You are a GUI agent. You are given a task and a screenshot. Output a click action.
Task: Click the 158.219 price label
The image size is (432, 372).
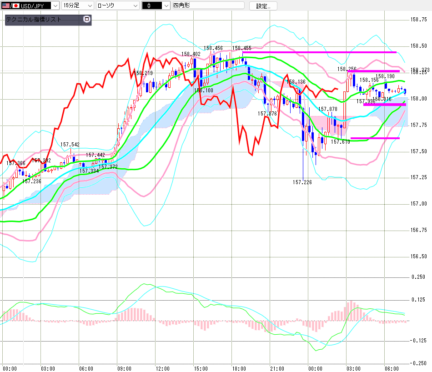click(143, 73)
